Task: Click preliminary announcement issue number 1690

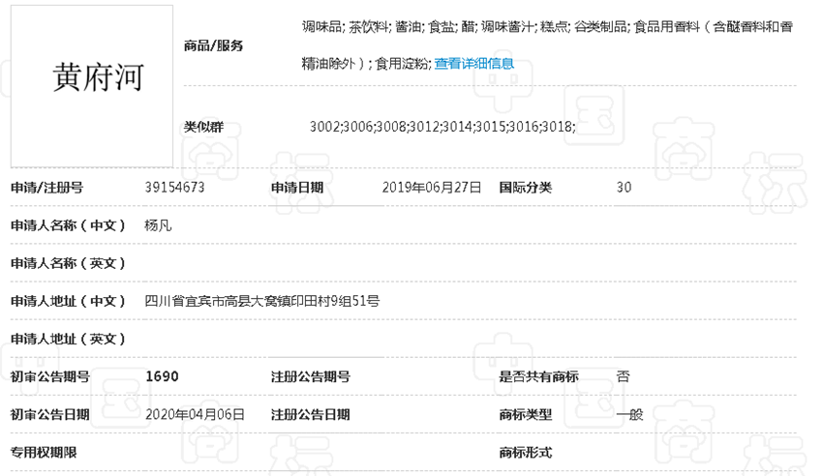Action: [163, 376]
